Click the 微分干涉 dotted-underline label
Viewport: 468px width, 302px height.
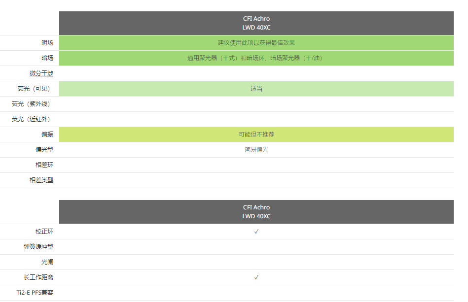tap(41, 73)
